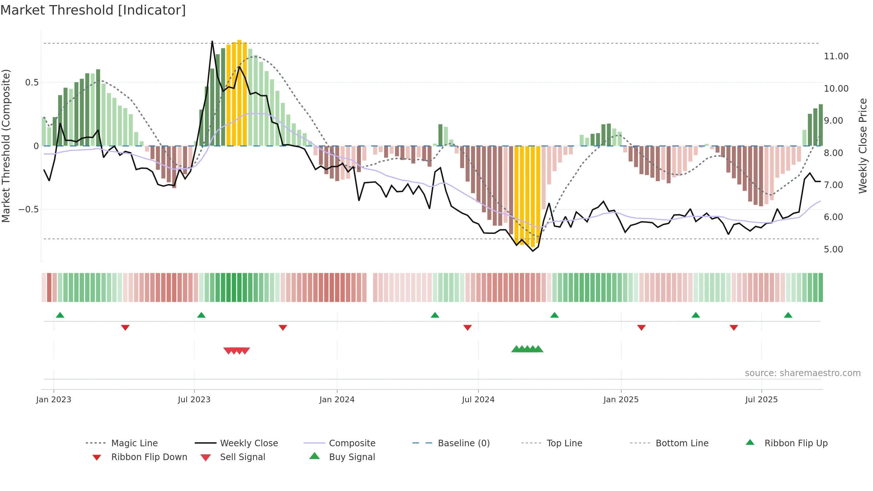This screenshot has height=491, width=873.
Task: Click the 8.00 price tick label
Action: pos(833,153)
